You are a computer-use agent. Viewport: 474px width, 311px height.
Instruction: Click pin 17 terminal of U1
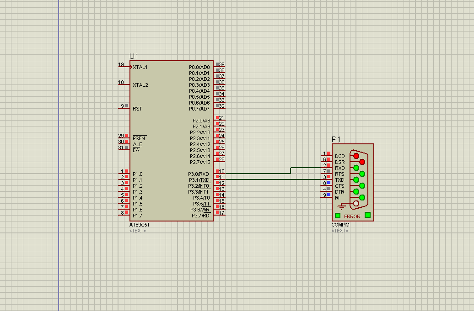click(x=220, y=214)
